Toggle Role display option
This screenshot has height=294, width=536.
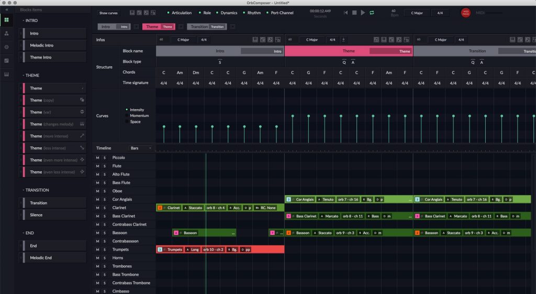pos(205,13)
